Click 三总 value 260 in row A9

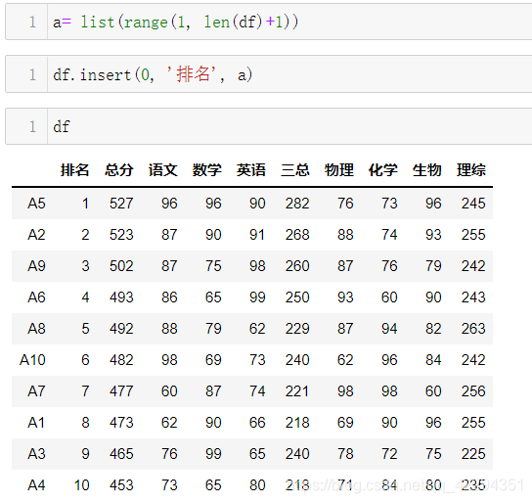[x=297, y=266]
